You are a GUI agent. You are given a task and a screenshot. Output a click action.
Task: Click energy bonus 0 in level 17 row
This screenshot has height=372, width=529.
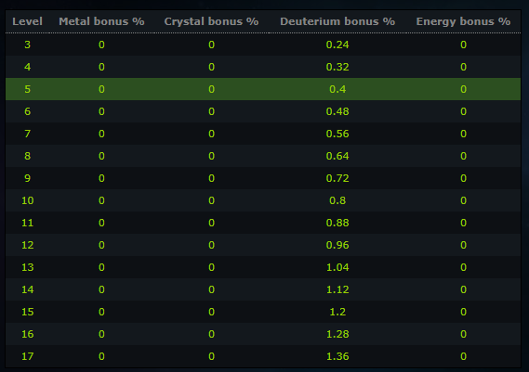(x=463, y=356)
